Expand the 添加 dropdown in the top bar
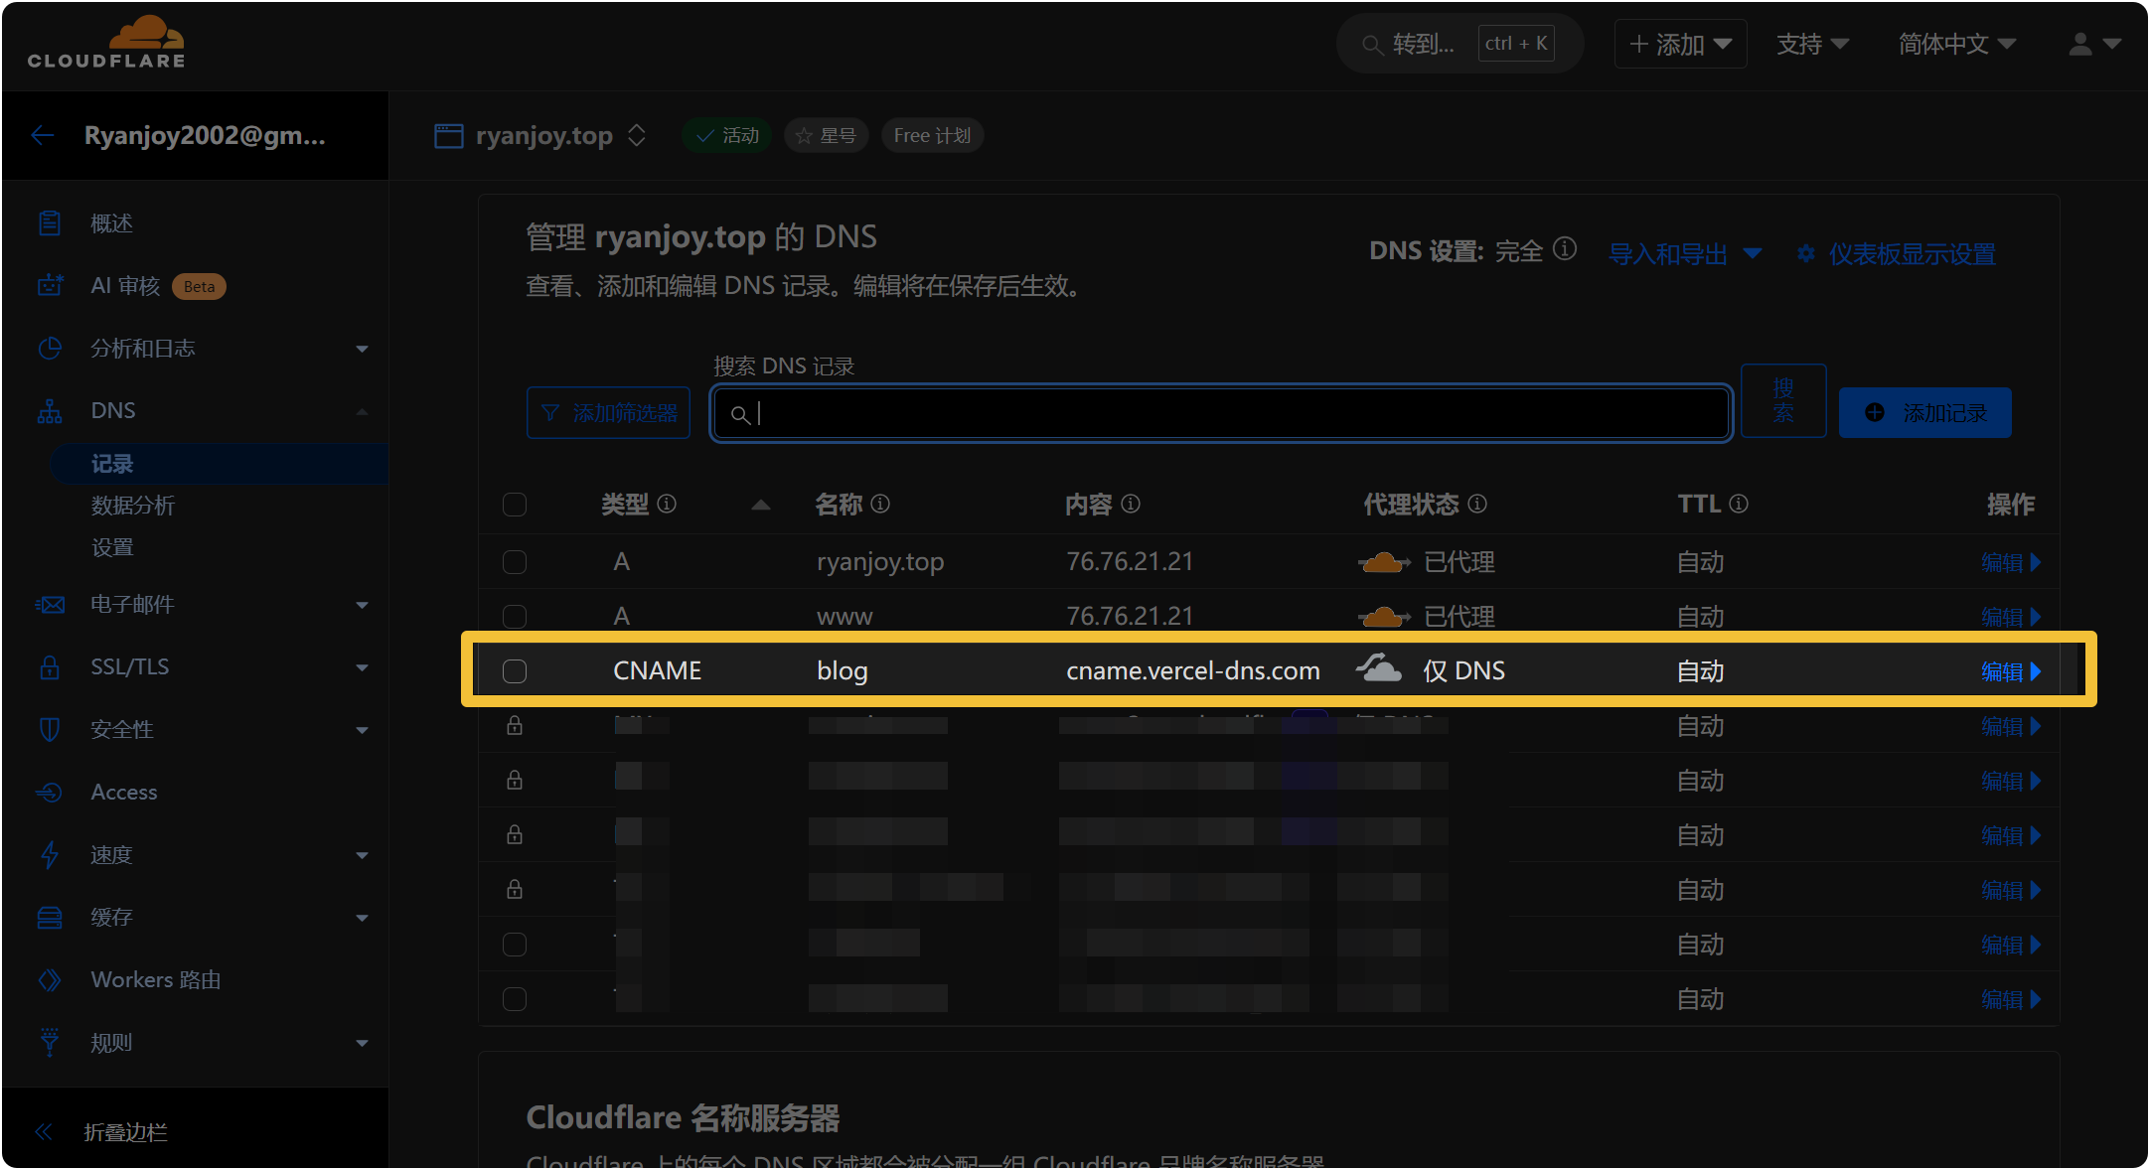 tap(1679, 43)
